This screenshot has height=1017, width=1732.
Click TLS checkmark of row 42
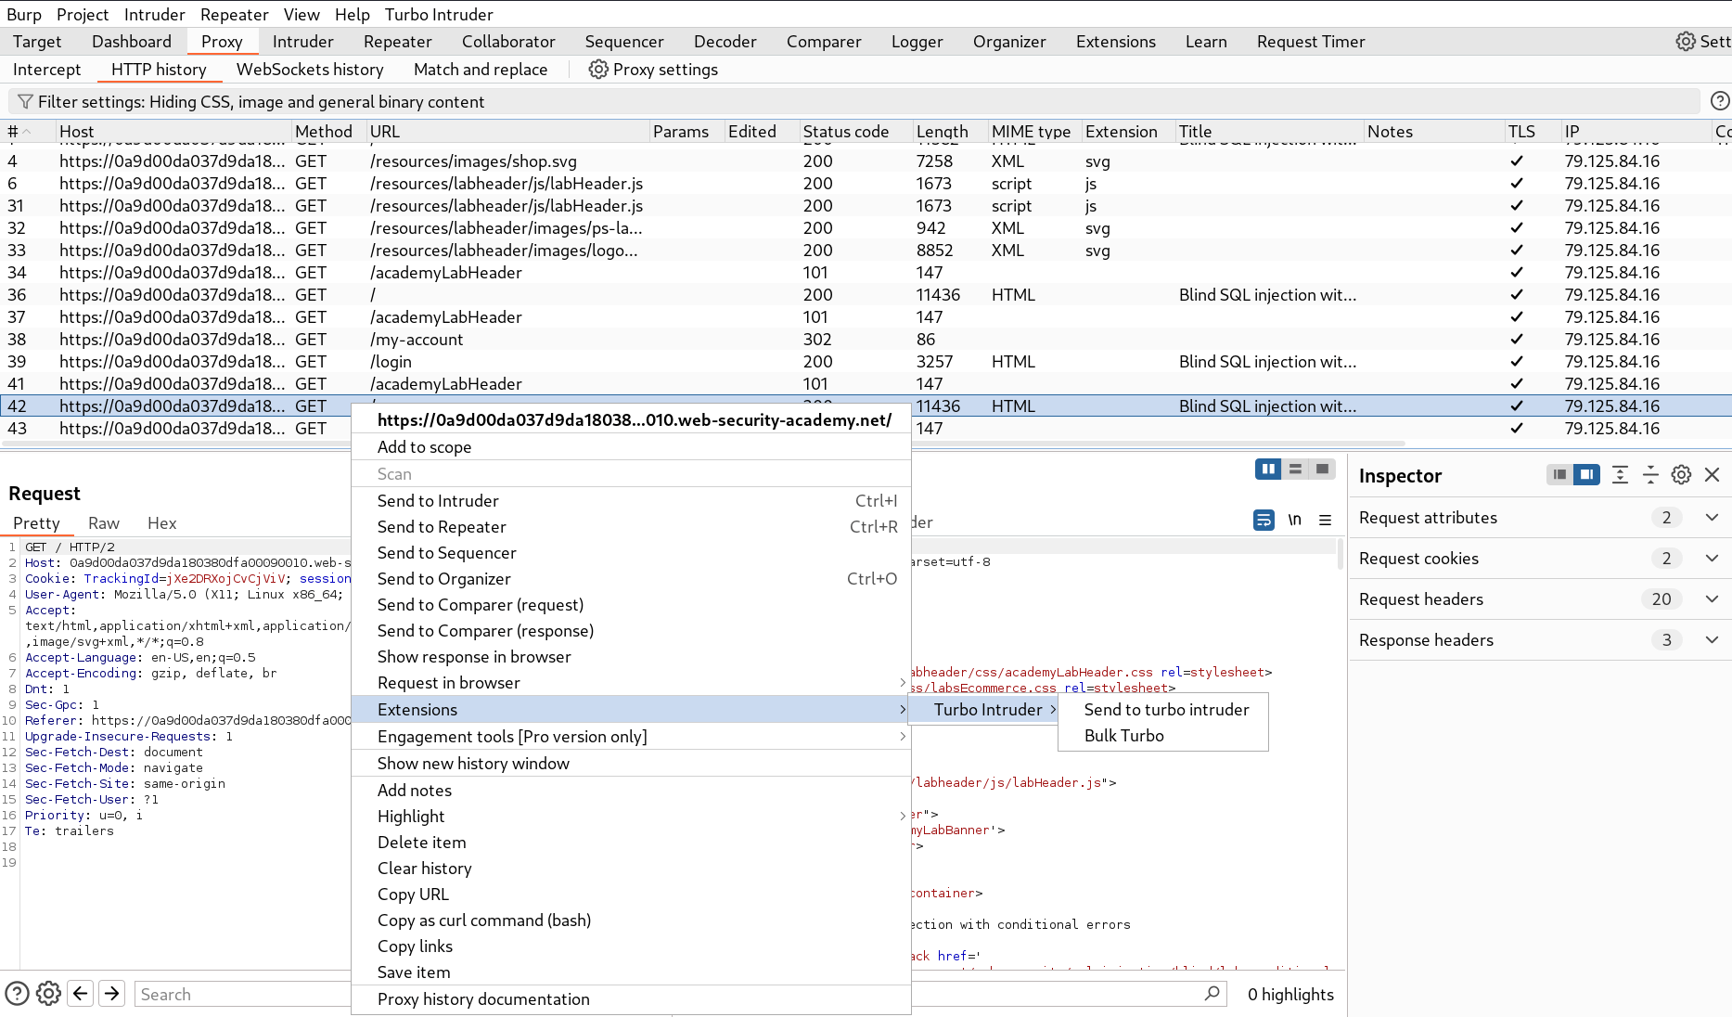1517,406
